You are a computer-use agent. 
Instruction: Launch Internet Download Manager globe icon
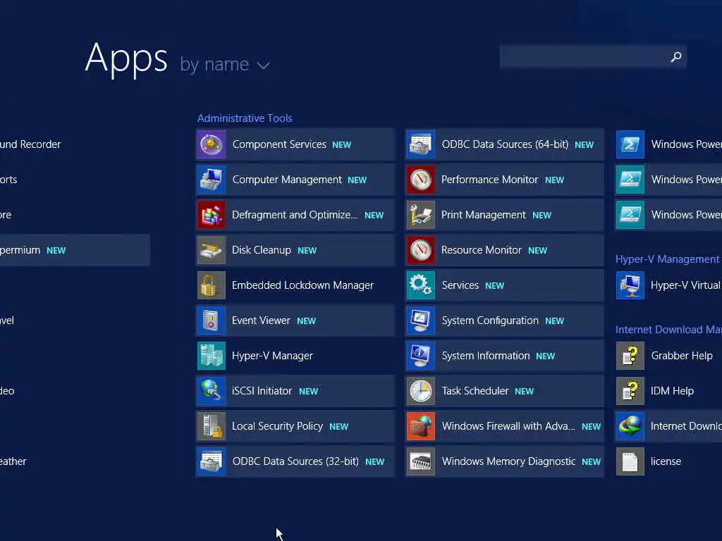(x=630, y=426)
